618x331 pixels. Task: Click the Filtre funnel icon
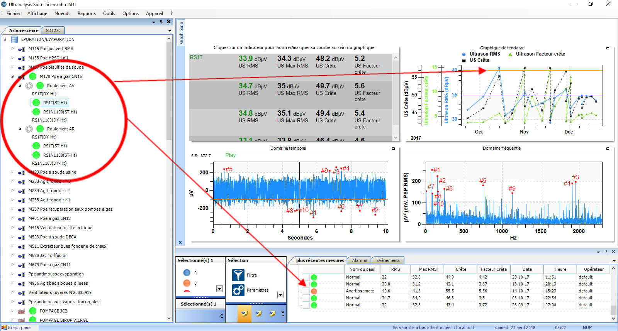click(238, 275)
